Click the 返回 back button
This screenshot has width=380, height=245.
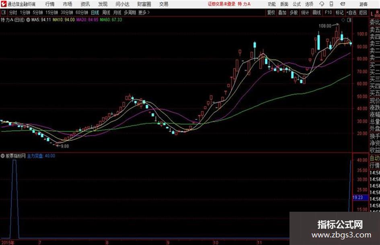click(363, 12)
